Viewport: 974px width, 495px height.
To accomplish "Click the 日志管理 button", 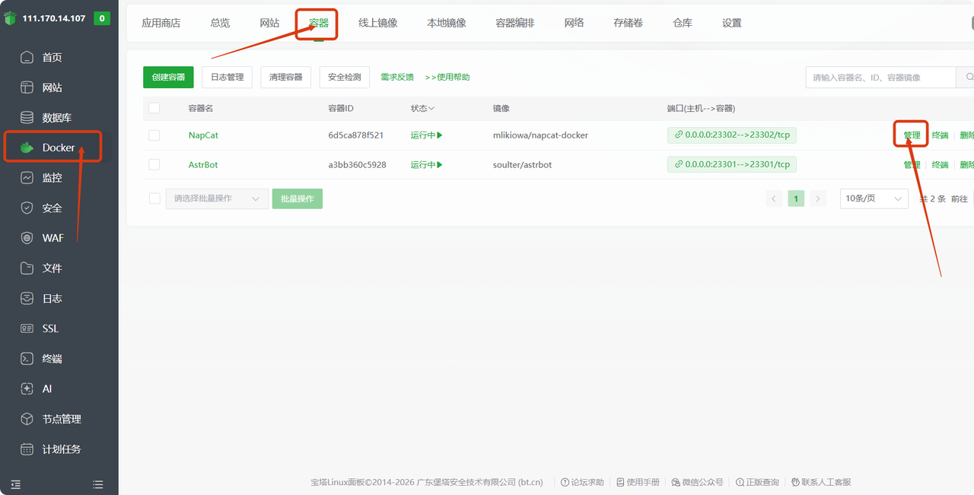I will pos(227,77).
